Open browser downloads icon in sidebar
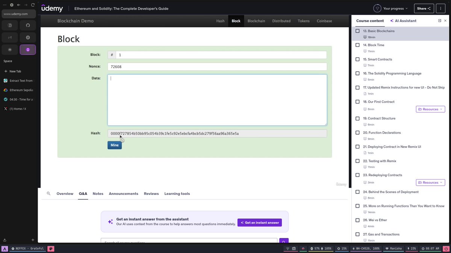451x253 pixels. (x=5, y=240)
